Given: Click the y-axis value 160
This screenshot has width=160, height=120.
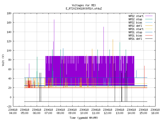Looking at the screenshot, I should coord(9,22).
